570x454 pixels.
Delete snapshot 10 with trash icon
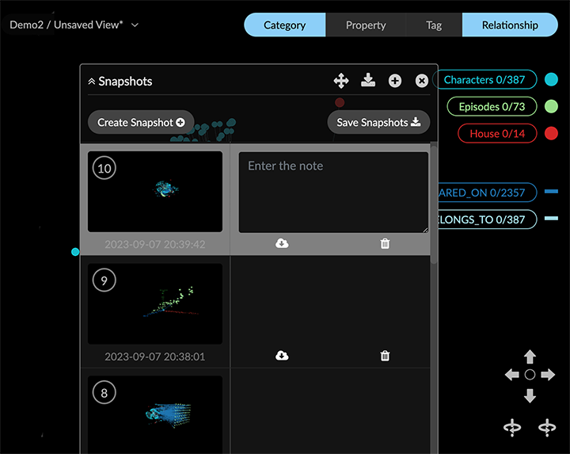point(385,243)
